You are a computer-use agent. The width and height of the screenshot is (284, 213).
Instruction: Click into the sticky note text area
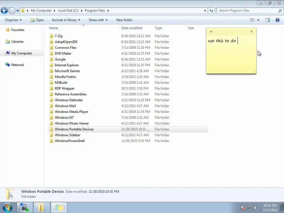pos(231,54)
